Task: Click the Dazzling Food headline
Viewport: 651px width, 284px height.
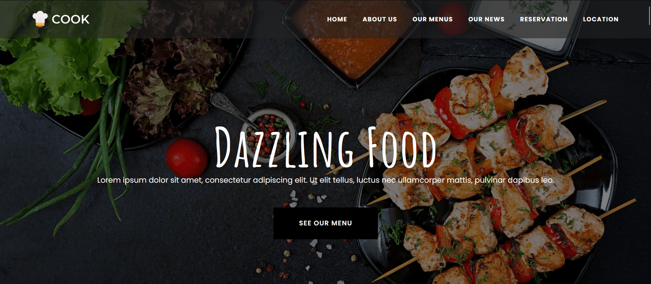Action: click(325, 147)
